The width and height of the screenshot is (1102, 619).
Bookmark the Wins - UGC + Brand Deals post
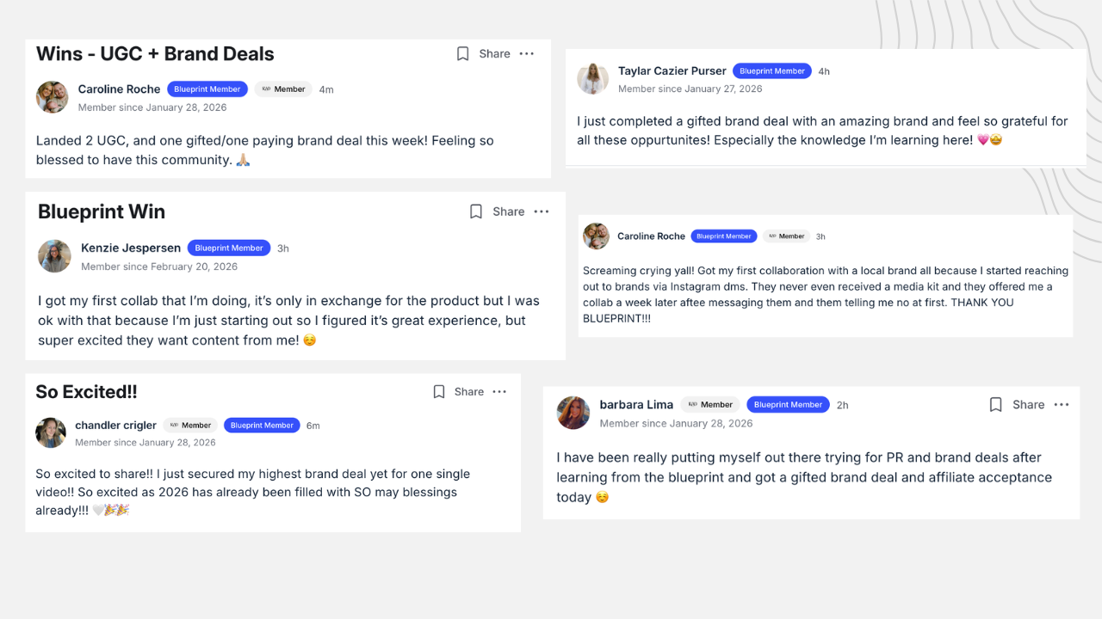coord(462,54)
